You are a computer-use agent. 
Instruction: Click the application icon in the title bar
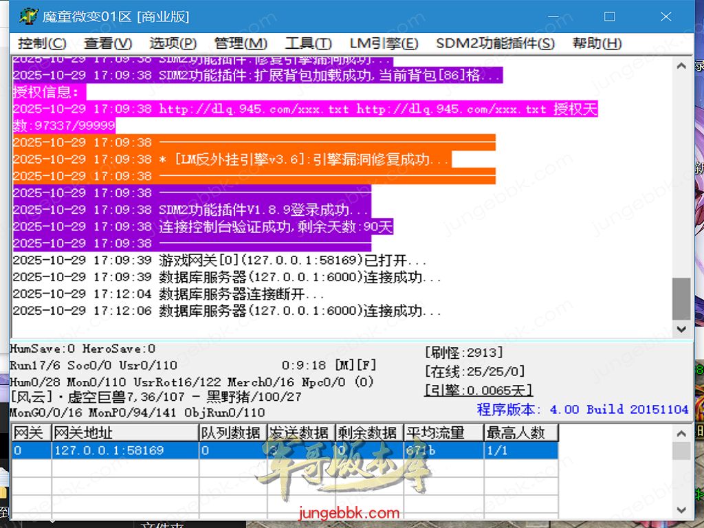[28, 16]
